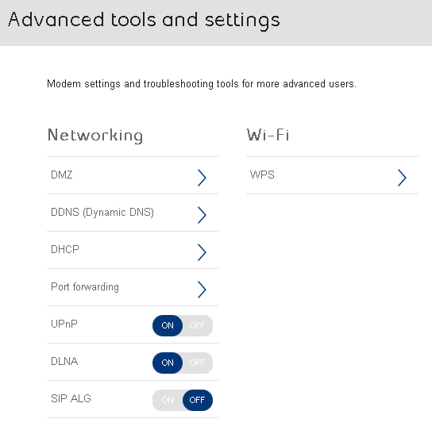Click the SIP ALG label text
This screenshot has width=432, height=434.
click(71, 398)
